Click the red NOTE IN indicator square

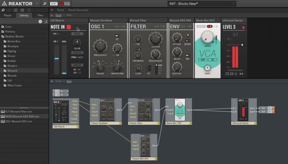pos(69,27)
